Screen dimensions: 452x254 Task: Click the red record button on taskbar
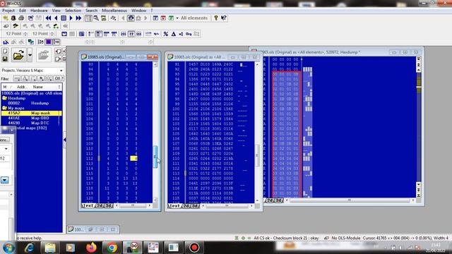[x=194, y=248]
